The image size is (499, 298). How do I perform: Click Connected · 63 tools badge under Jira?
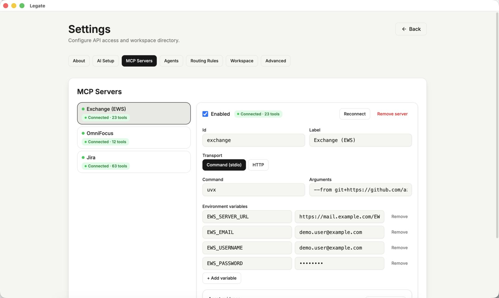(x=106, y=166)
